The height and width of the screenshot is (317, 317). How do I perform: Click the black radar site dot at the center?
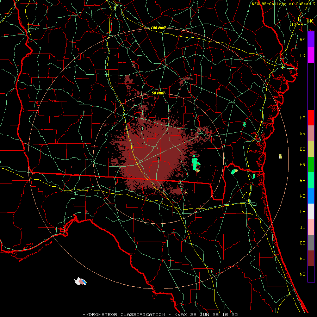coord(158,158)
